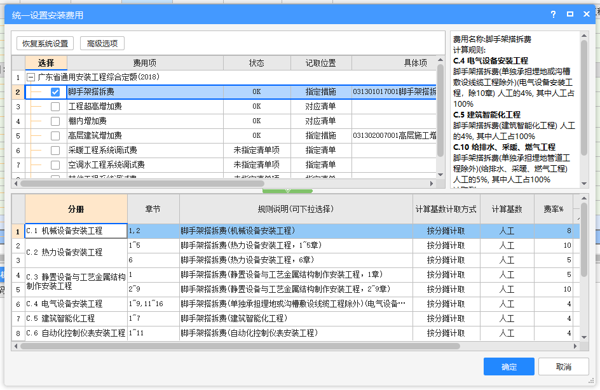The height and width of the screenshot is (390, 600).
Task: Click the lower table scroll-down arrow
Action: point(584,337)
